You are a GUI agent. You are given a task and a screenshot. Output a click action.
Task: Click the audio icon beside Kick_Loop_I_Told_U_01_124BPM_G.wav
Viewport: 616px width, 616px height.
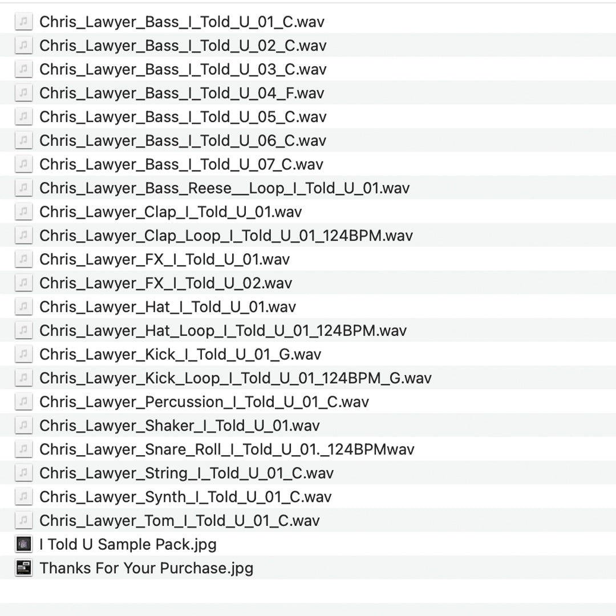(x=23, y=378)
